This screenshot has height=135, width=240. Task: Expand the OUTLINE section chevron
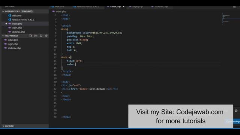[3, 126]
